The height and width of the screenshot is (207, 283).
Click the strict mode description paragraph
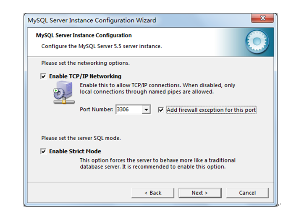point(158,163)
